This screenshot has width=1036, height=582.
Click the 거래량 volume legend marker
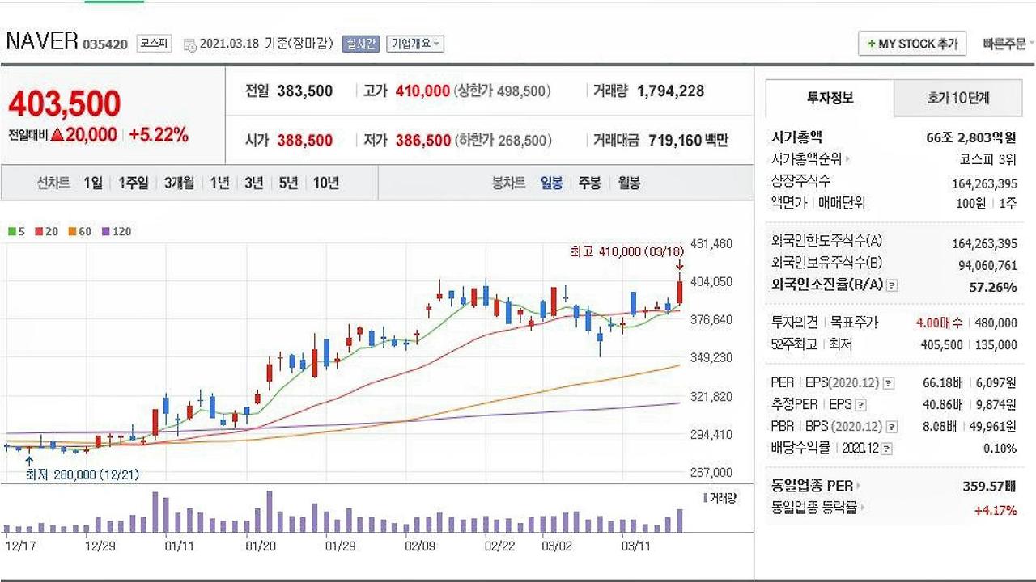(705, 498)
